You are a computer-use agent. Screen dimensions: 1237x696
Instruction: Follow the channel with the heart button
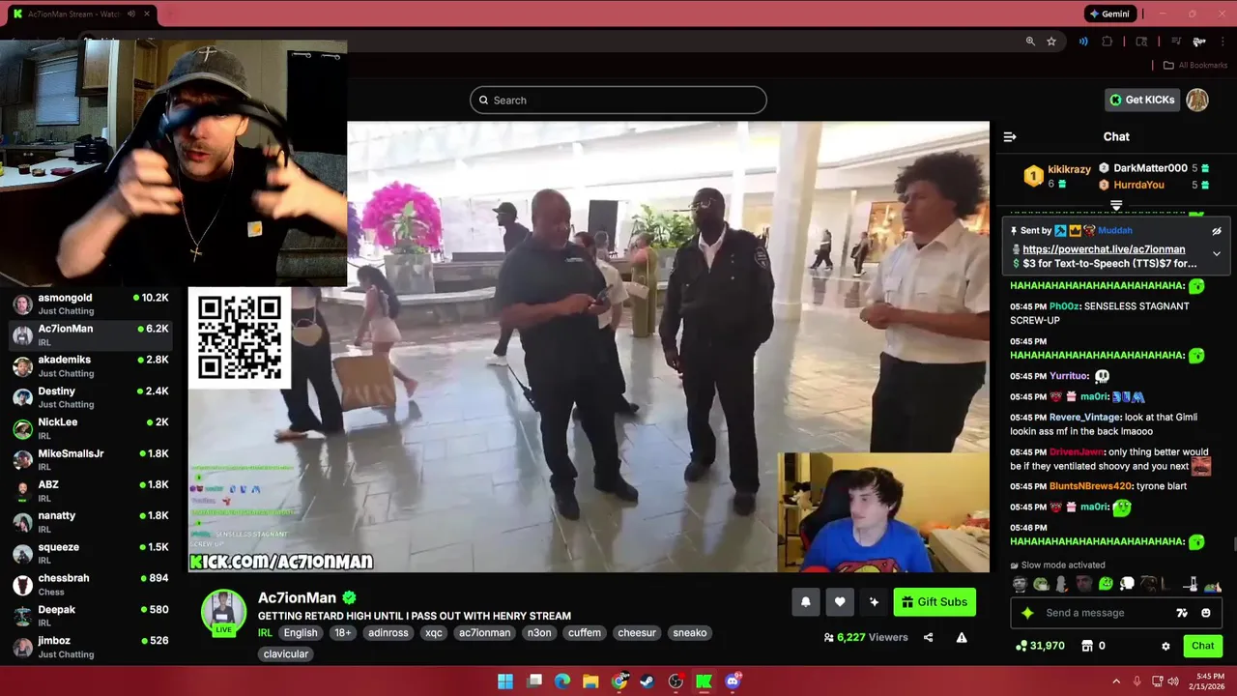[x=840, y=602]
